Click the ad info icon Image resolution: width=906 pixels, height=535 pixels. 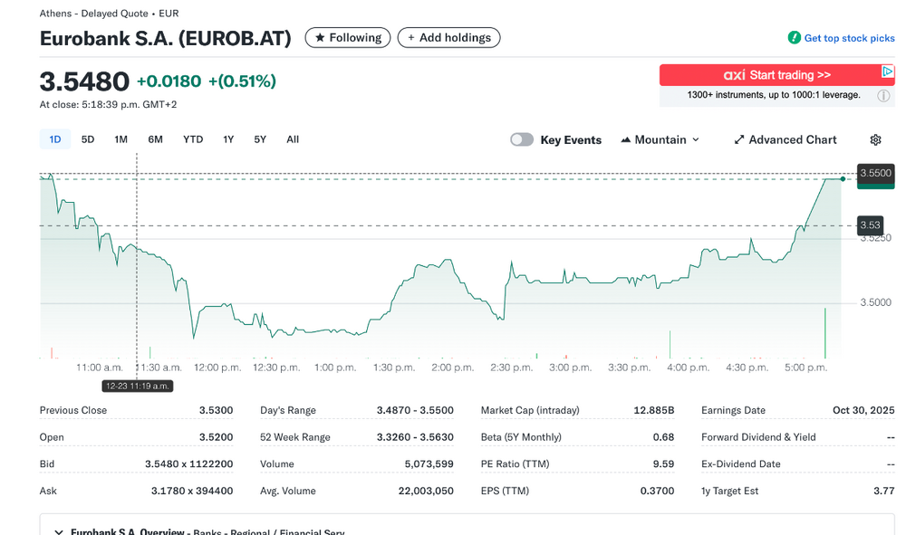(x=883, y=96)
